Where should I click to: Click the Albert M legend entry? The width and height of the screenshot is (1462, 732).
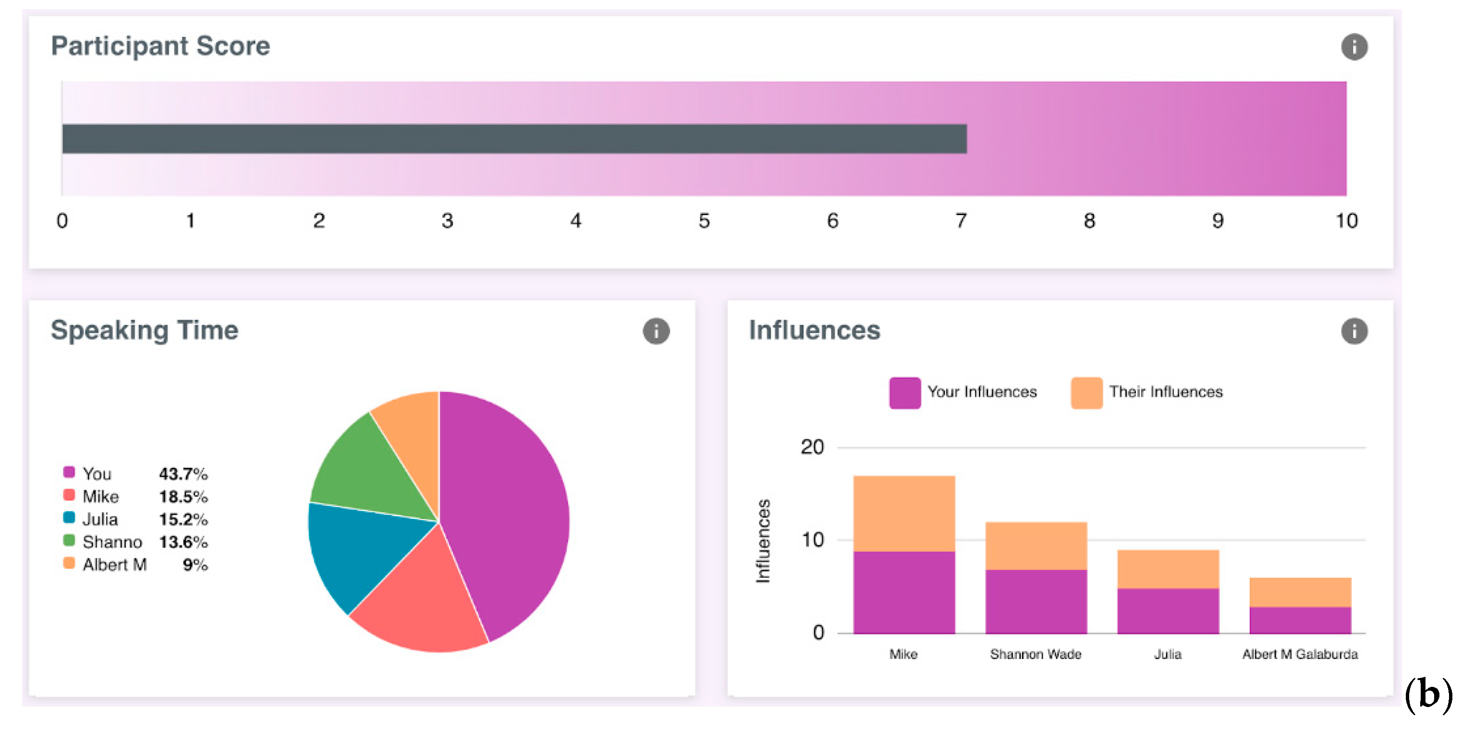coord(114,564)
